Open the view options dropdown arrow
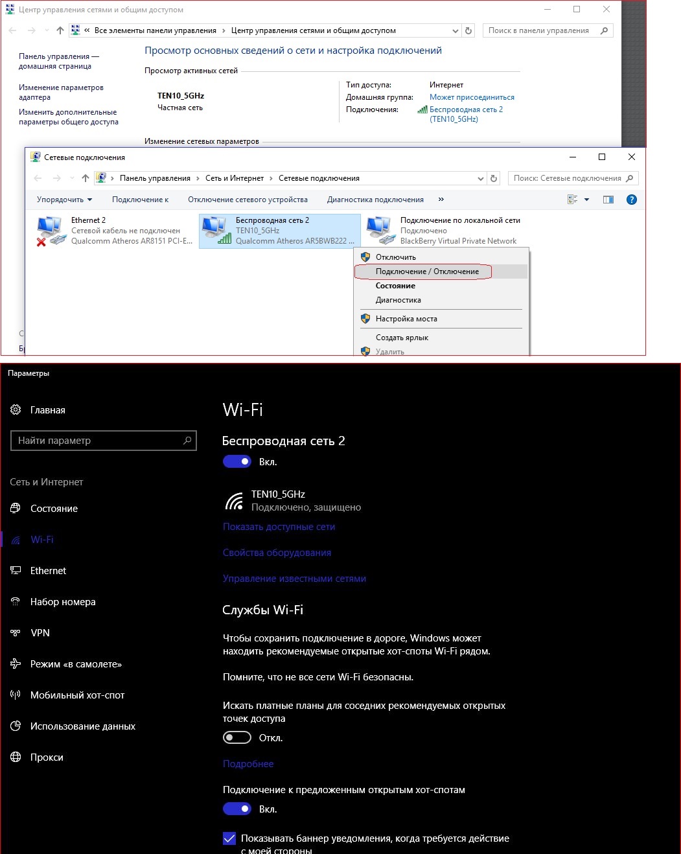Image resolution: width=681 pixels, height=854 pixels. (587, 200)
